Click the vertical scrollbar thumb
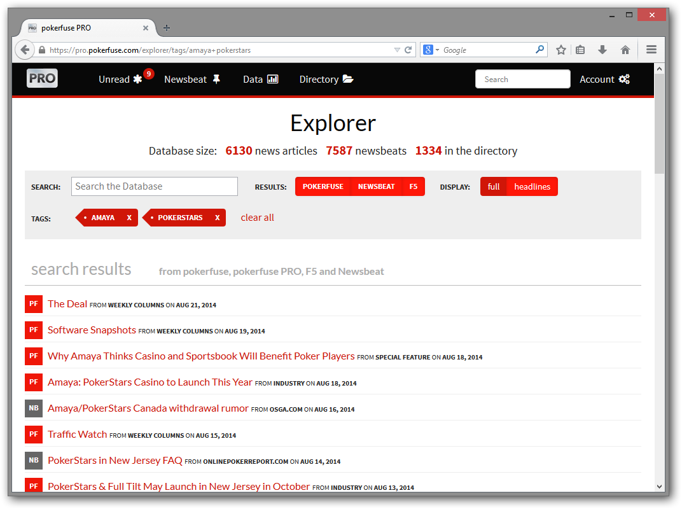Viewport: 682px width, 509px height. [659, 124]
